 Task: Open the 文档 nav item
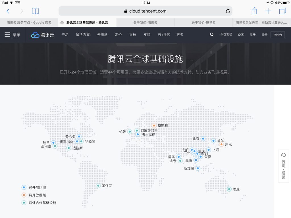tap(133, 35)
